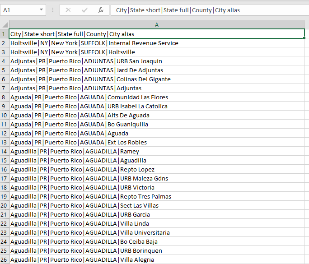Select the Jard De Adjuntas cell
The width and height of the screenshot is (309, 264).
point(157,70)
